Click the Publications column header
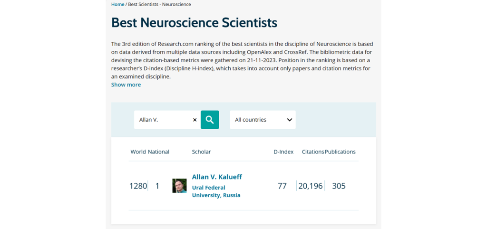This screenshot has width=487, height=229. pos(340,152)
